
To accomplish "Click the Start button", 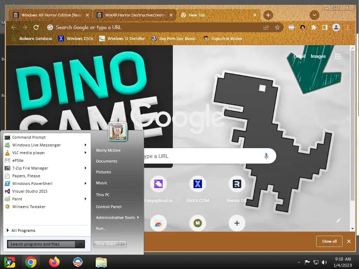I will tap(9, 262).
